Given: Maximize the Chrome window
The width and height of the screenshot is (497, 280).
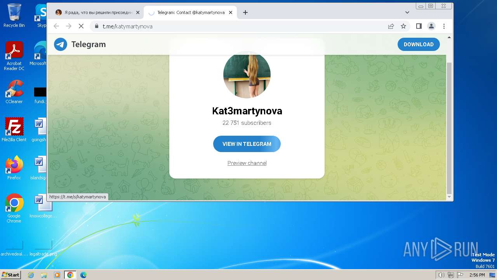Looking at the screenshot, I should tap(431, 6).
